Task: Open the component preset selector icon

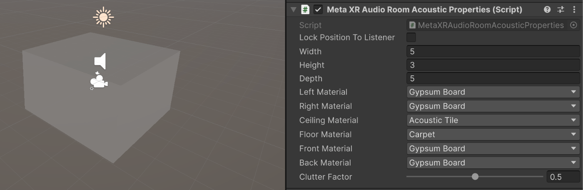Action: 561,10
